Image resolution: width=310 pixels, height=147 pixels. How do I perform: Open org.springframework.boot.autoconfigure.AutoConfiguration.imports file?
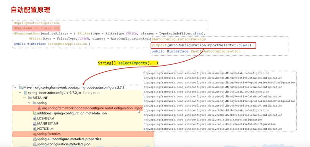pos(92,108)
